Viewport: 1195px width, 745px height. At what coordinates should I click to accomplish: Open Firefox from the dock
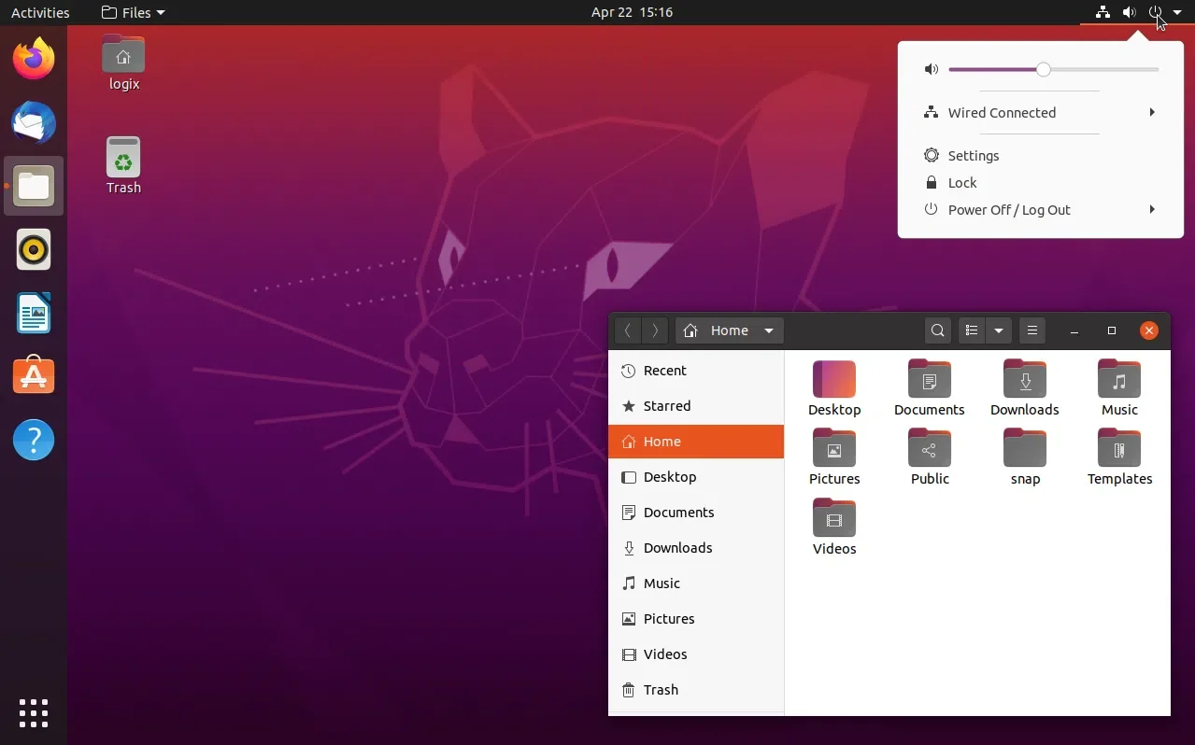pyautogui.click(x=34, y=59)
